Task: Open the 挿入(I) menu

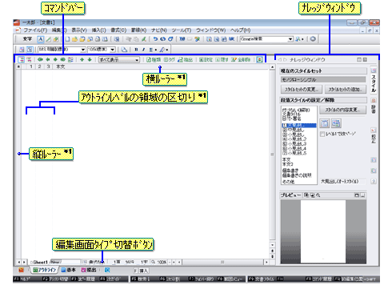Action: [99, 30]
